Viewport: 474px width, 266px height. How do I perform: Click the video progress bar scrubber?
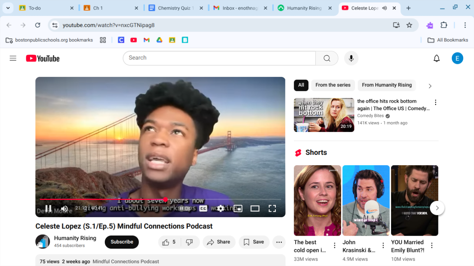165,199
